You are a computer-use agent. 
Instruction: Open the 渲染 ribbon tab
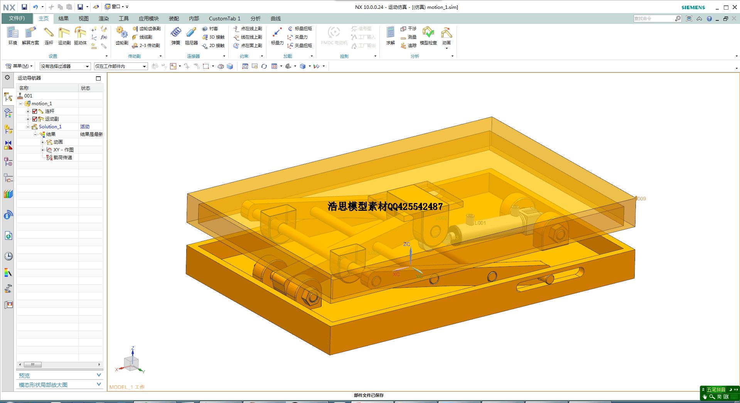pos(104,18)
